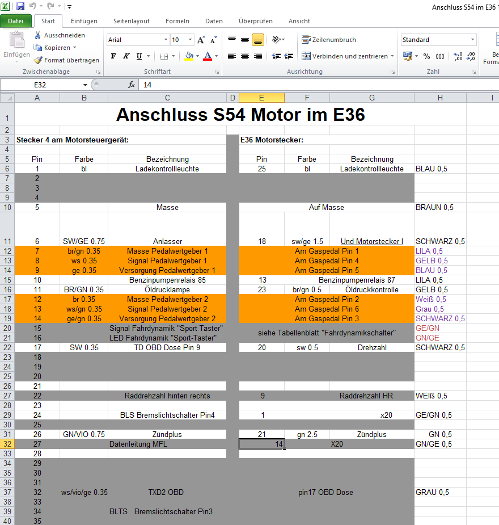499x525 pixels.
Task: Click Zeilenumbruch wrap text button
Action: tap(329, 40)
